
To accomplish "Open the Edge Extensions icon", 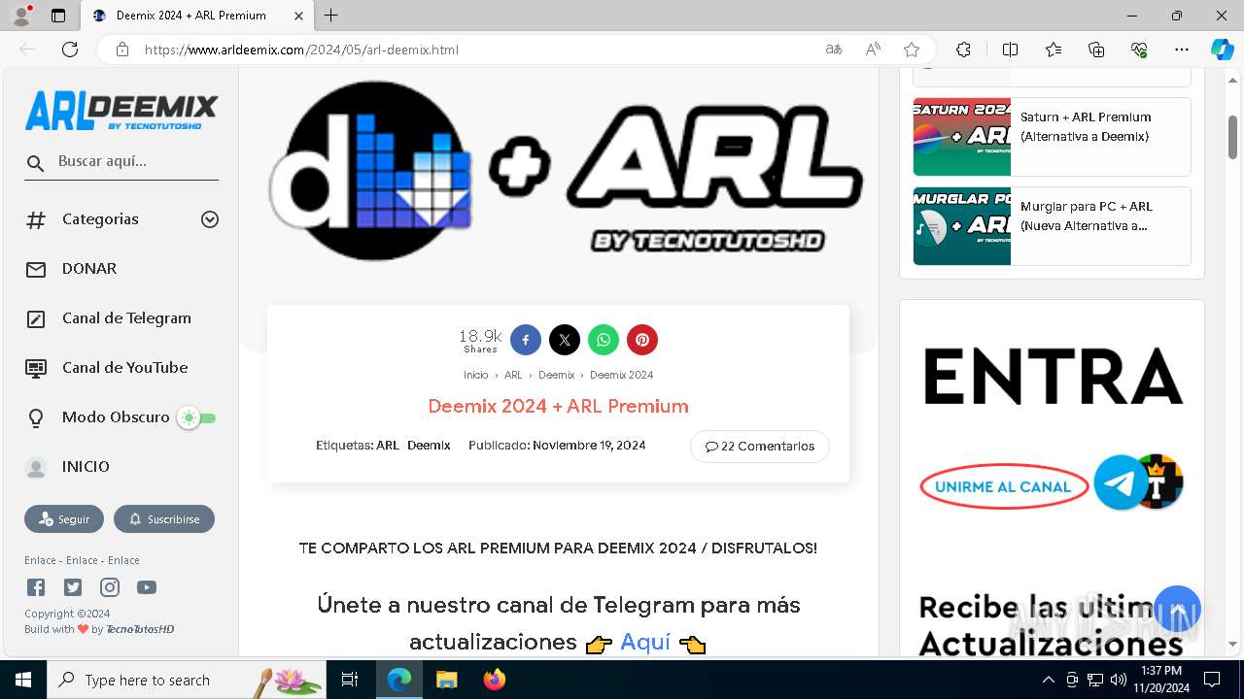I will 963,50.
